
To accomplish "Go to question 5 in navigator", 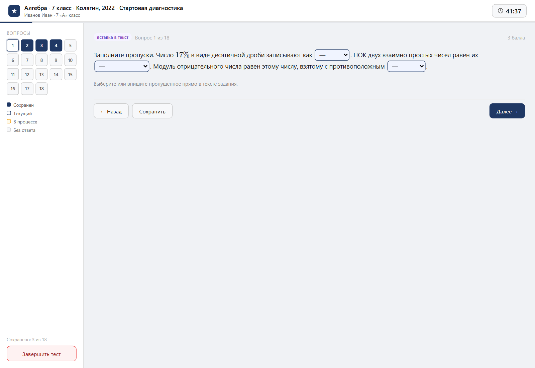I will click(70, 45).
